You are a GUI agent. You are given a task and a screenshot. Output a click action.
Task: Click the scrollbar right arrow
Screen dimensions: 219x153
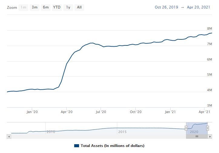pyautogui.click(x=210, y=136)
